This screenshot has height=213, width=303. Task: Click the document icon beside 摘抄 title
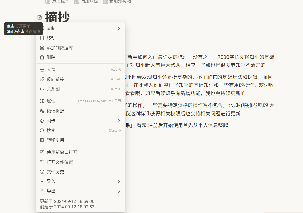click(39, 17)
